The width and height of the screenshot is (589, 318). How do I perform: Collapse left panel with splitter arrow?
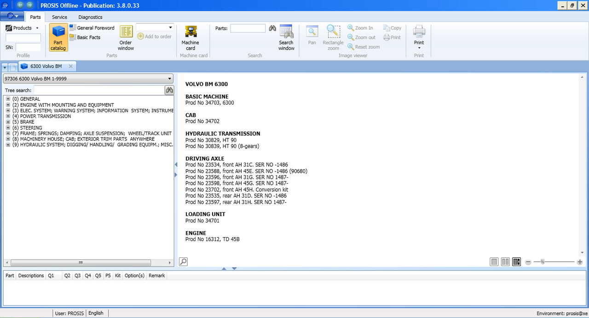coord(176,165)
